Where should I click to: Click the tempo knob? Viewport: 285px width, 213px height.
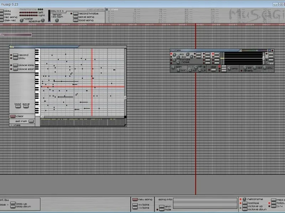(x=57, y=20)
